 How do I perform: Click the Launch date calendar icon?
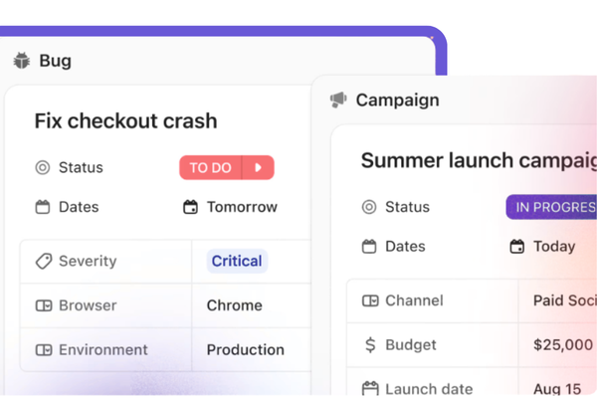coord(370,388)
